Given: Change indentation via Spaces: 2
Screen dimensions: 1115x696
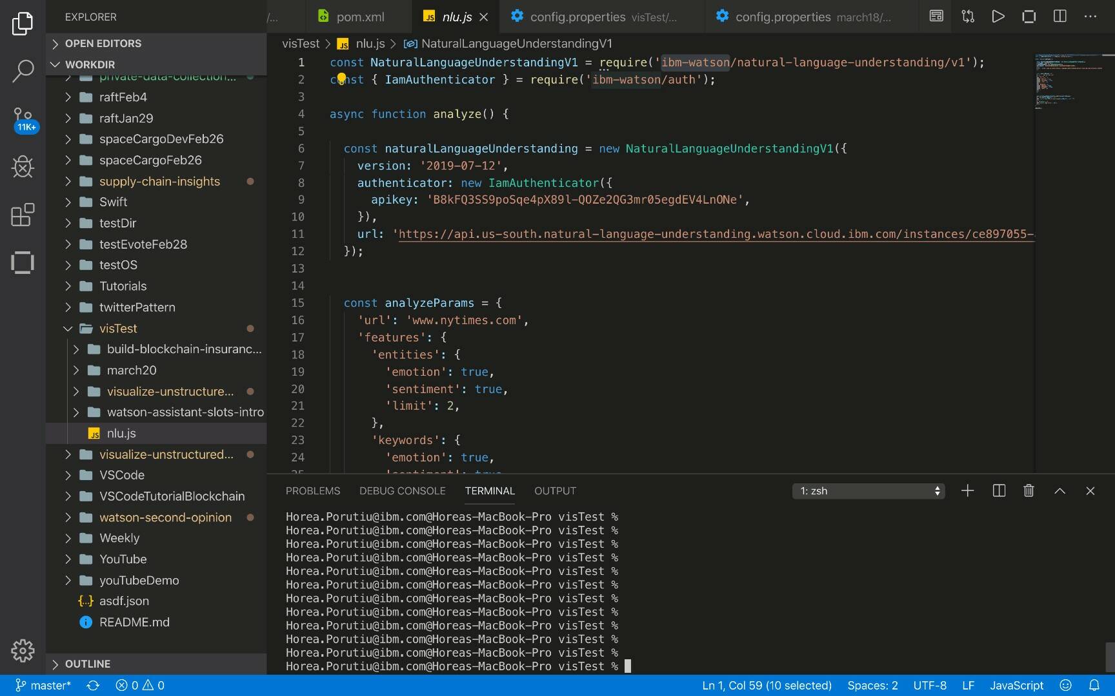Looking at the screenshot, I should click(x=872, y=686).
